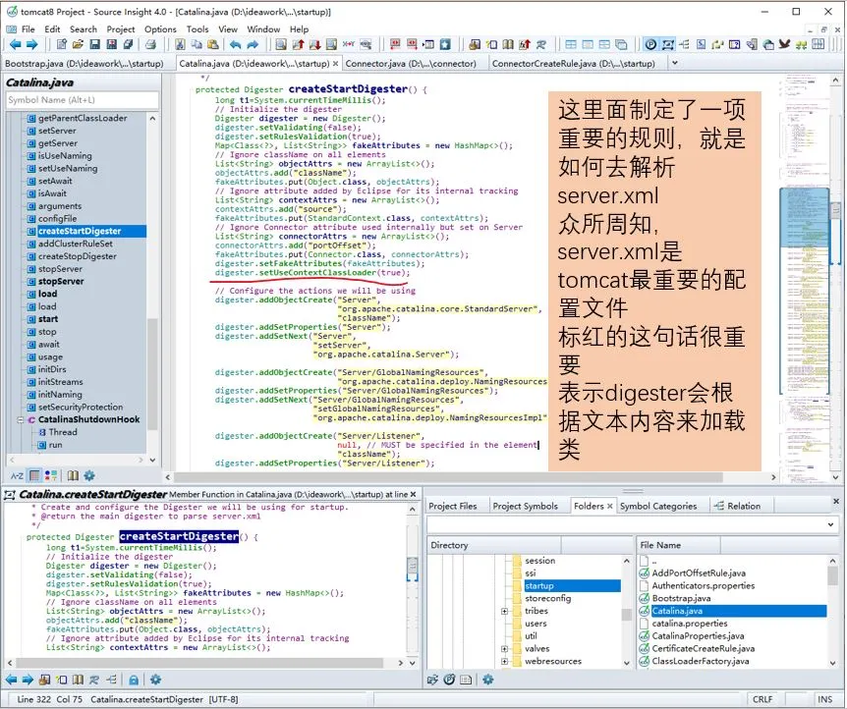The height and width of the screenshot is (709, 847).
Task: Click the Cascade windows icon
Action: 621,44
